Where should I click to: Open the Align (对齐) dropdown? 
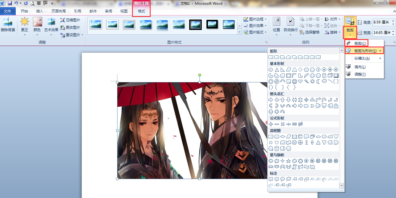(x=333, y=19)
